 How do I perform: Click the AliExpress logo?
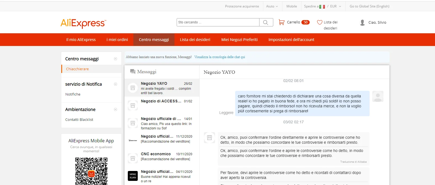coord(83,23)
